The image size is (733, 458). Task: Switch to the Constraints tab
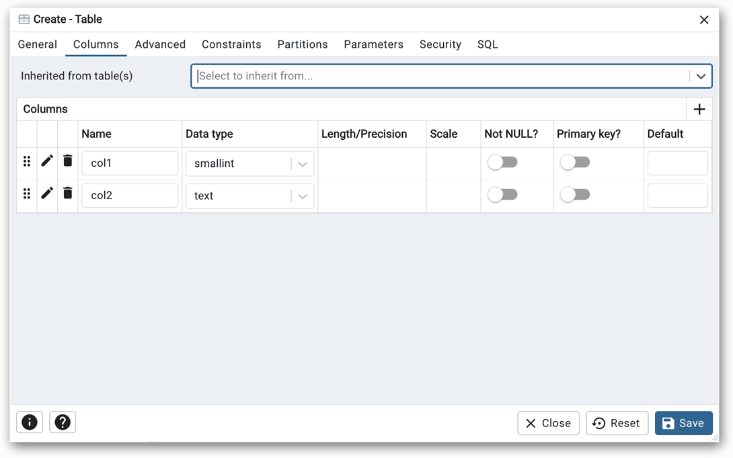coord(231,44)
